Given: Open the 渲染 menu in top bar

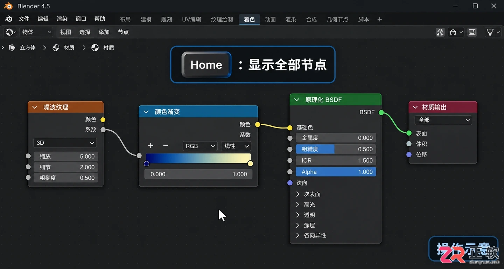Looking at the screenshot, I should [62, 19].
